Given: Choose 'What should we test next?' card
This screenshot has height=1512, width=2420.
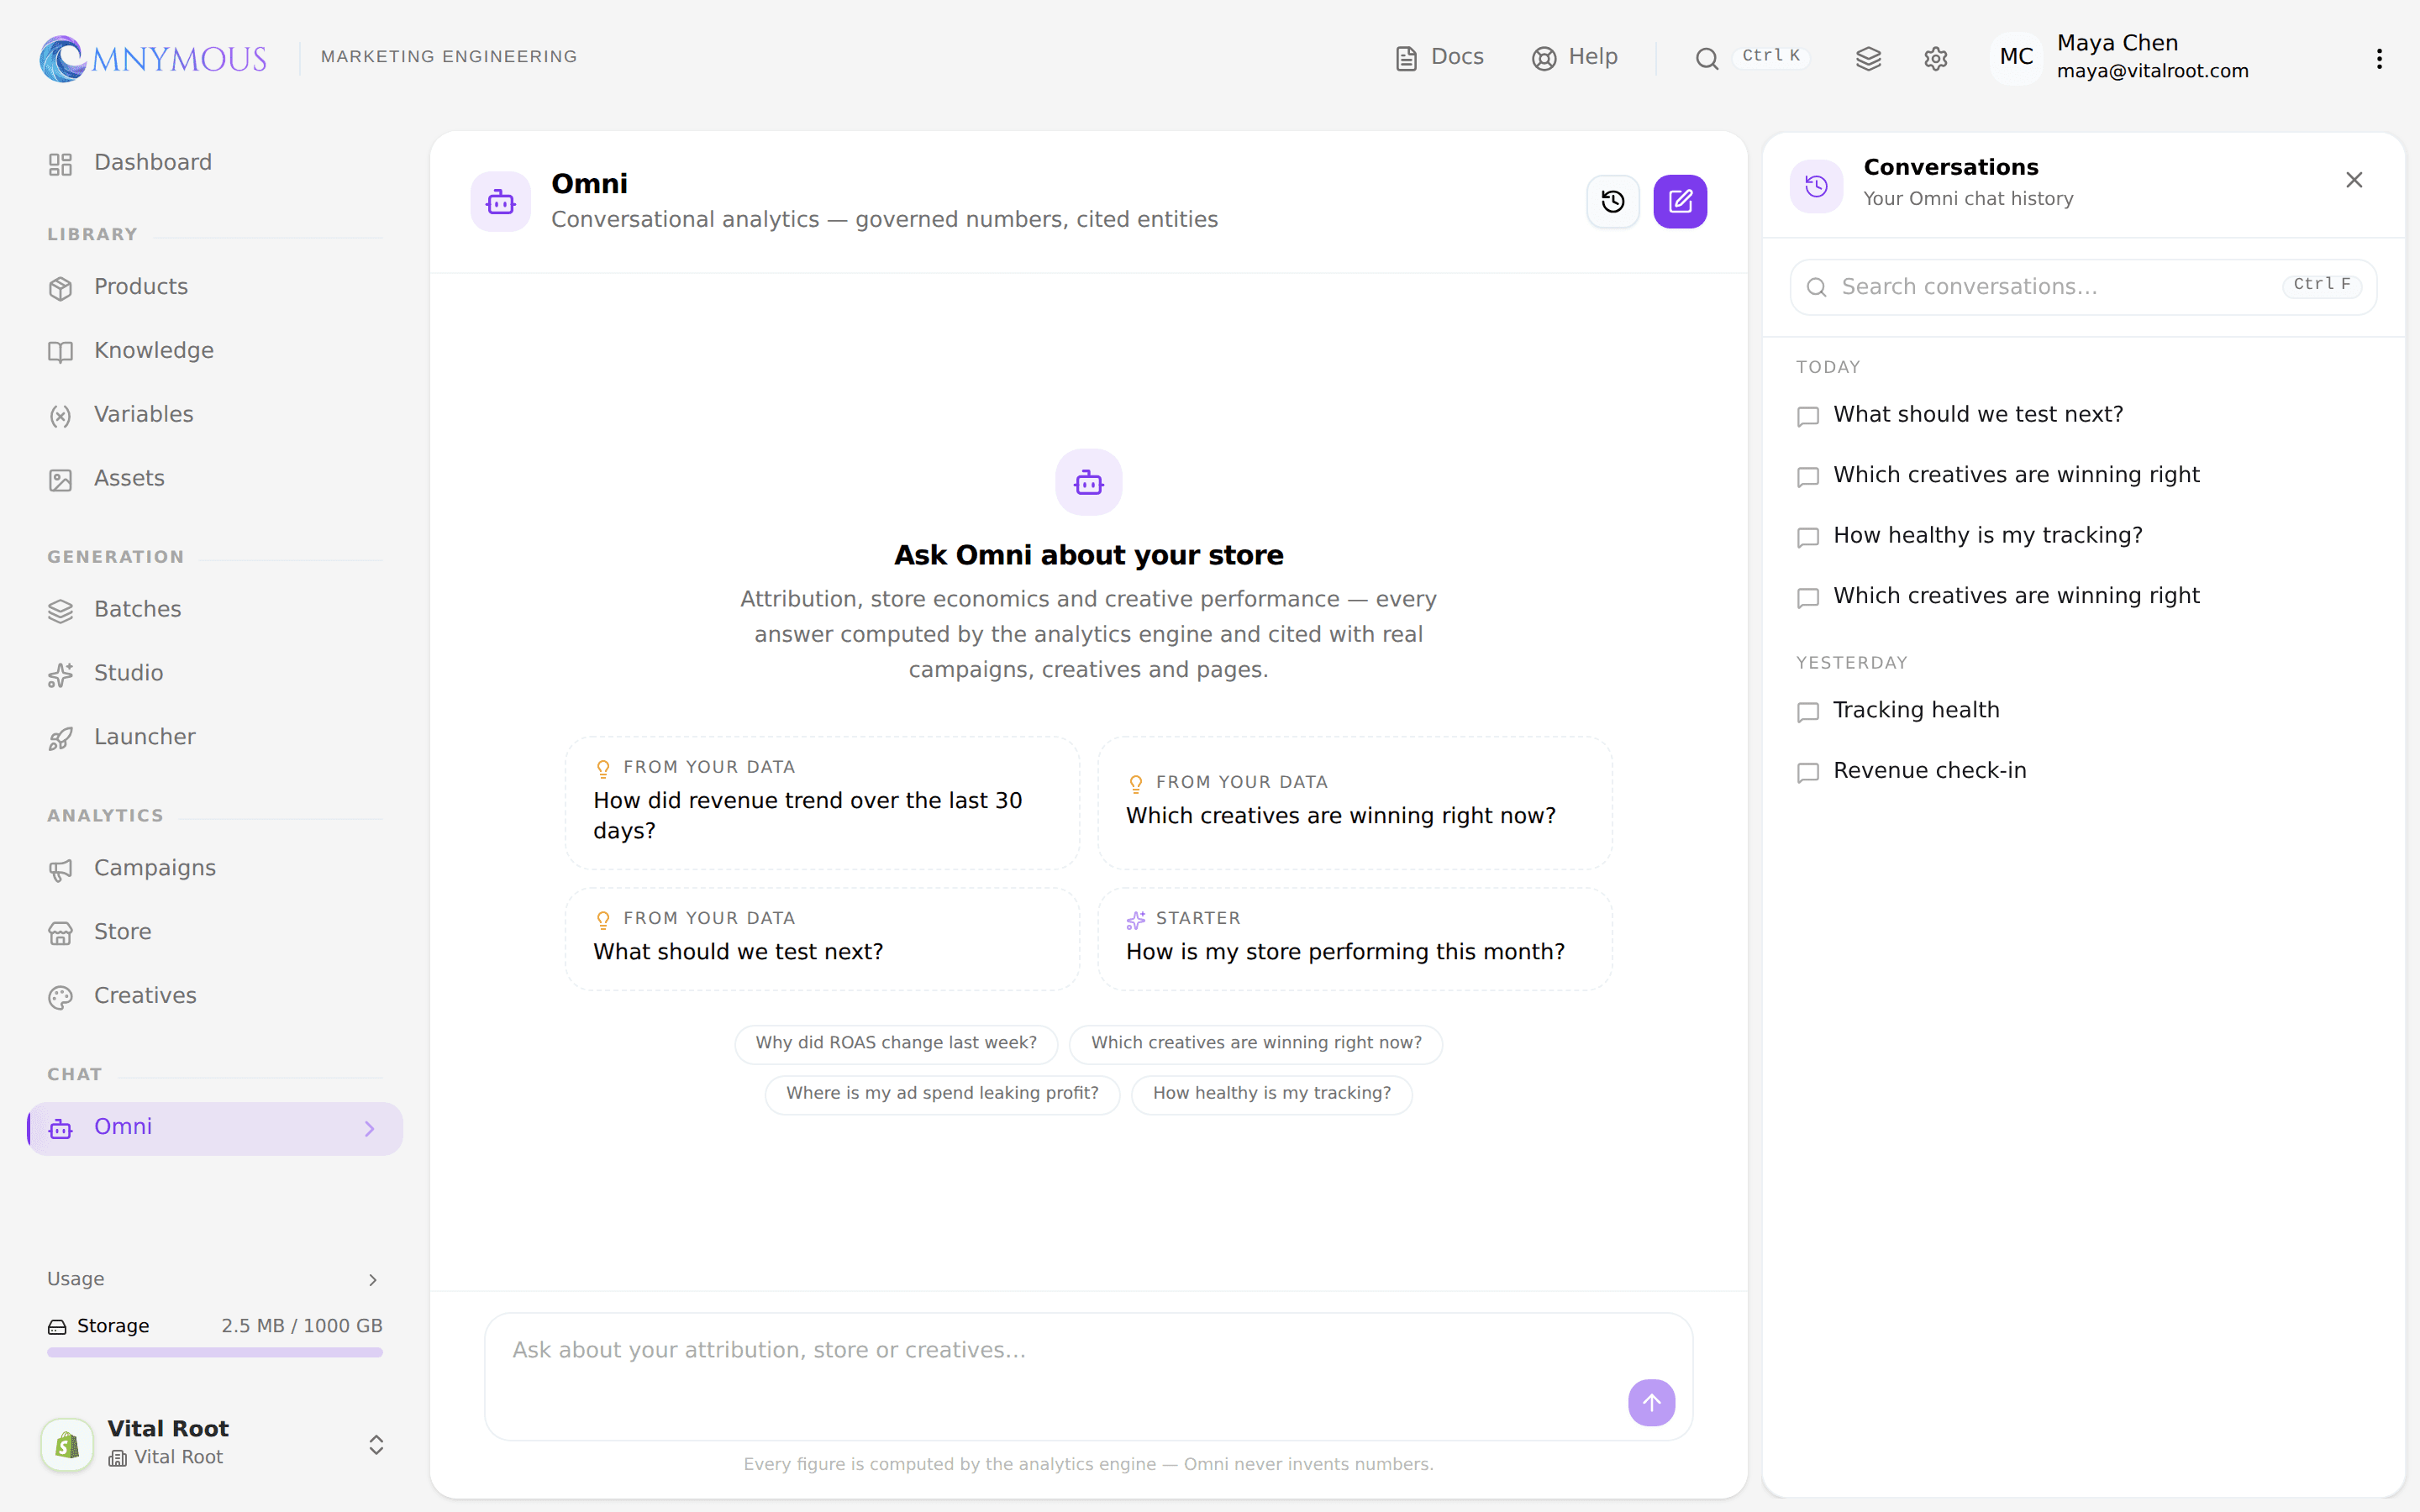Looking at the screenshot, I should pyautogui.click(x=822, y=938).
